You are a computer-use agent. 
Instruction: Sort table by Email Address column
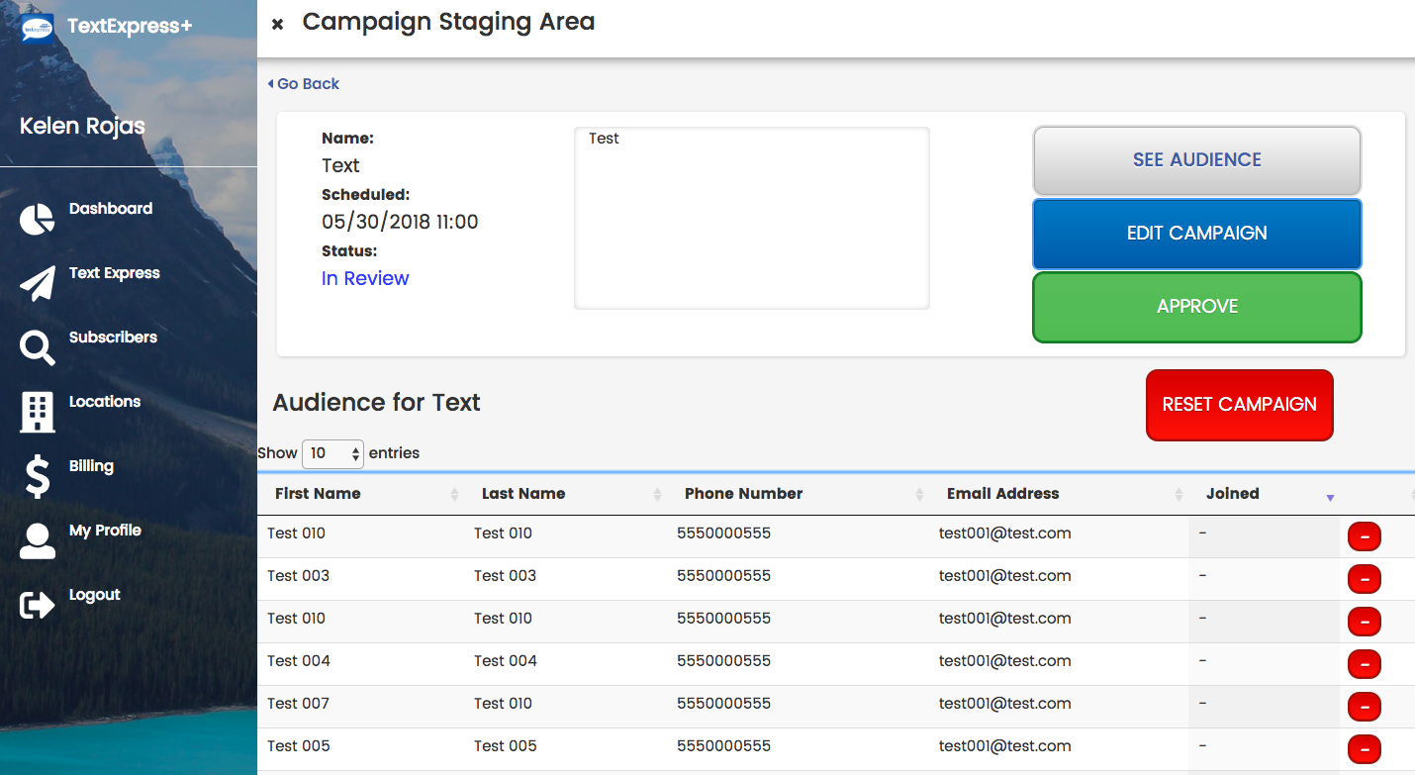(1061, 494)
